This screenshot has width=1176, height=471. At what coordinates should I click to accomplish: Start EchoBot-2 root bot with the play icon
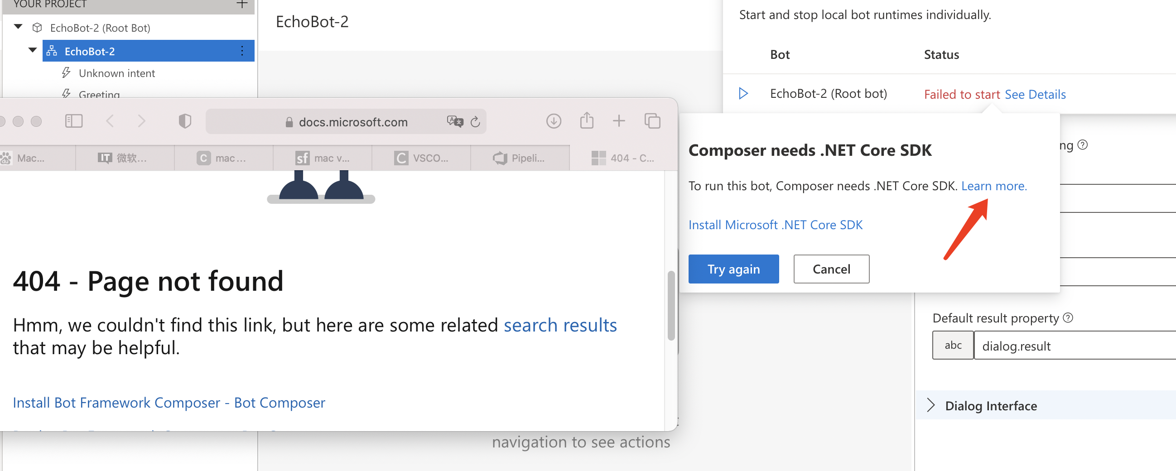tap(743, 93)
